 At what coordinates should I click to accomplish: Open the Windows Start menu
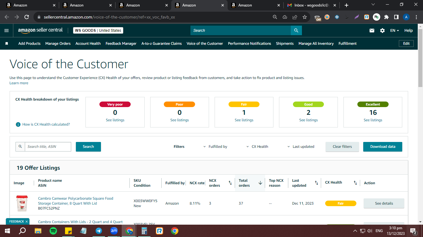click(7, 231)
